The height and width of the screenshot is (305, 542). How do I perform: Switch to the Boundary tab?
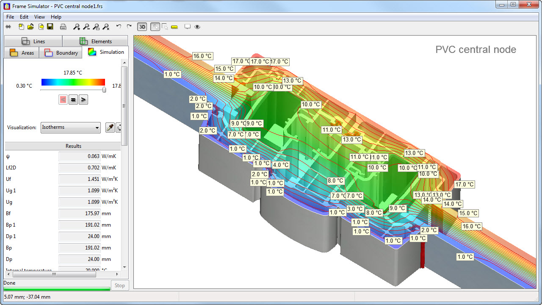[x=62, y=53]
